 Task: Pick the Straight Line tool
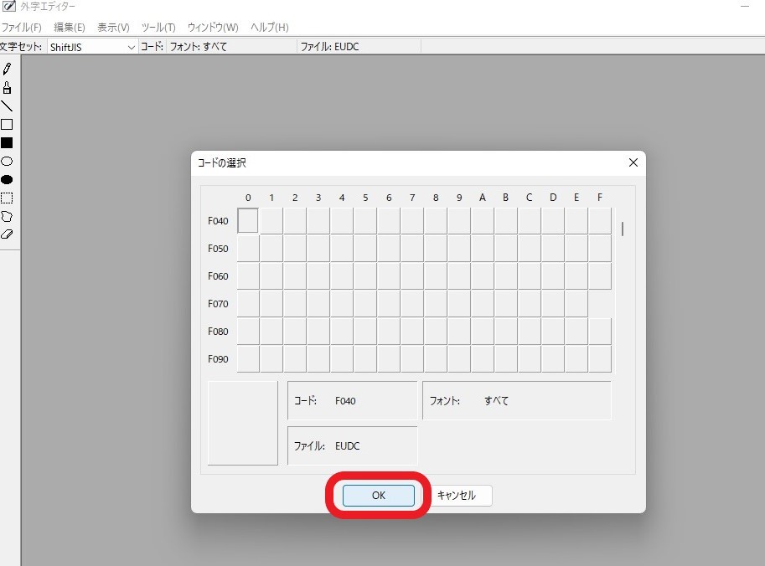point(7,106)
